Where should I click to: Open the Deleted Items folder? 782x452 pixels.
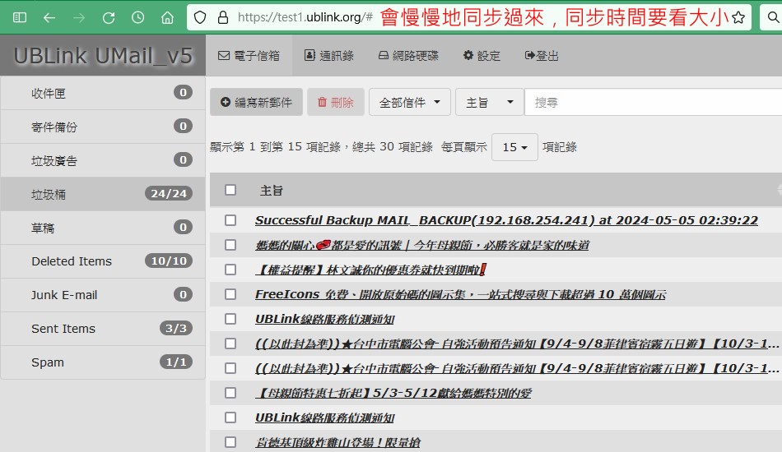pos(71,261)
